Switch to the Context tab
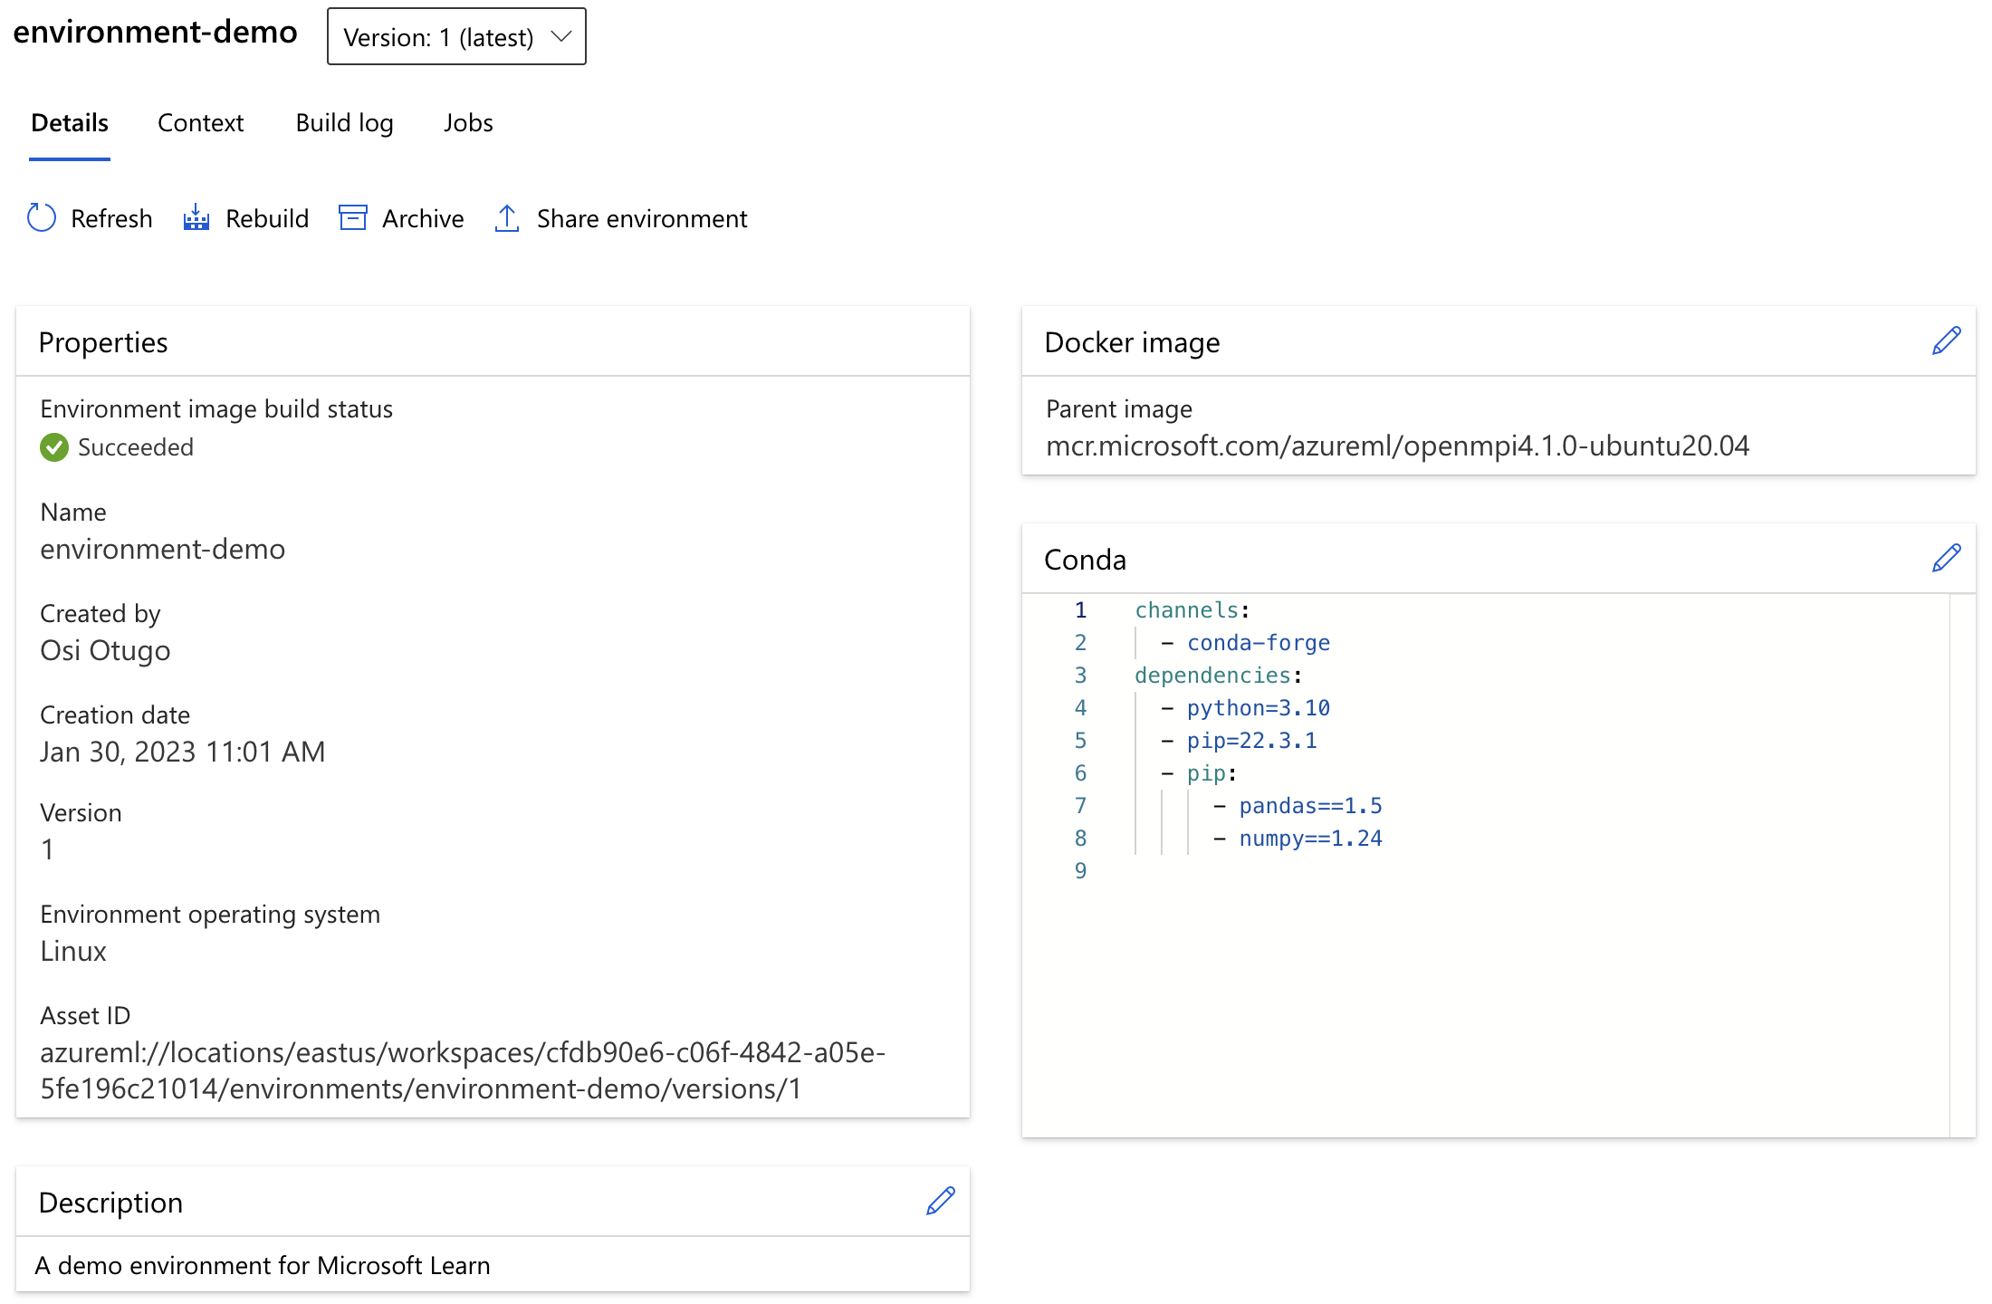Image resolution: width=1992 pixels, height=1304 pixels. [x=201, y=122]
